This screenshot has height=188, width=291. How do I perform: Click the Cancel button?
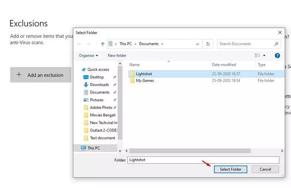(x=265, y=169)
